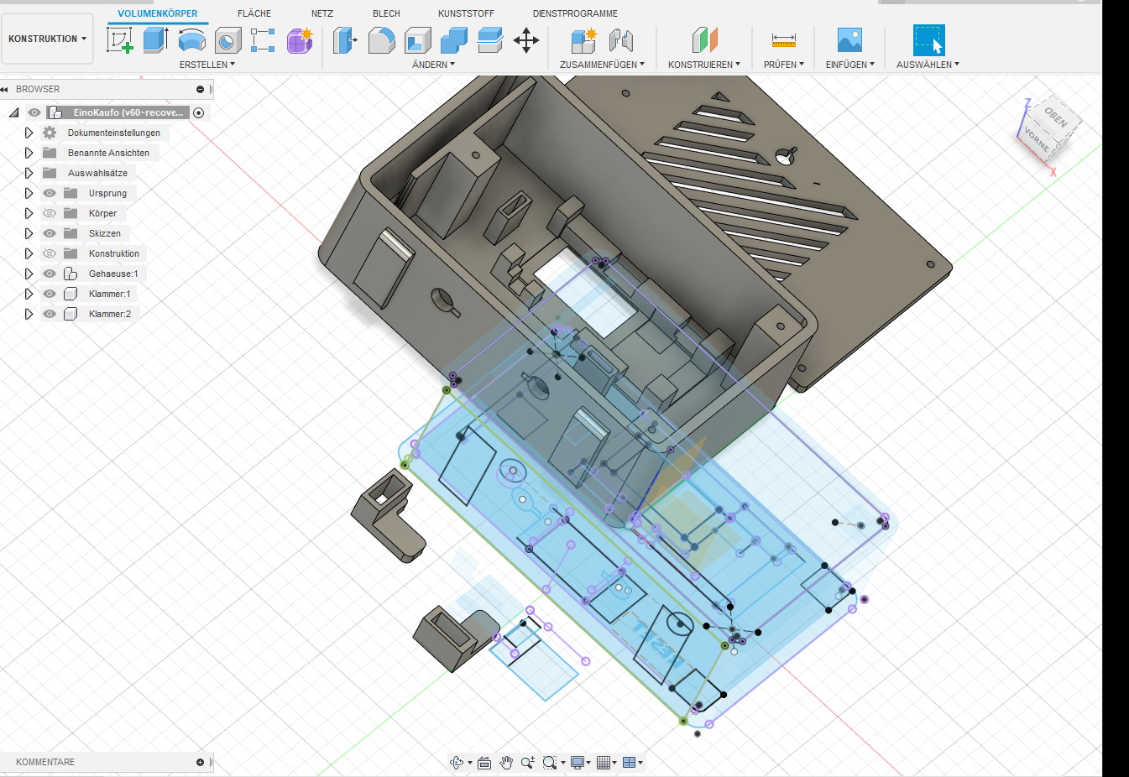Open the KONSTRUKTION workspace dropdown
The height and width of the screenshot is (777, 1129).
48,39
